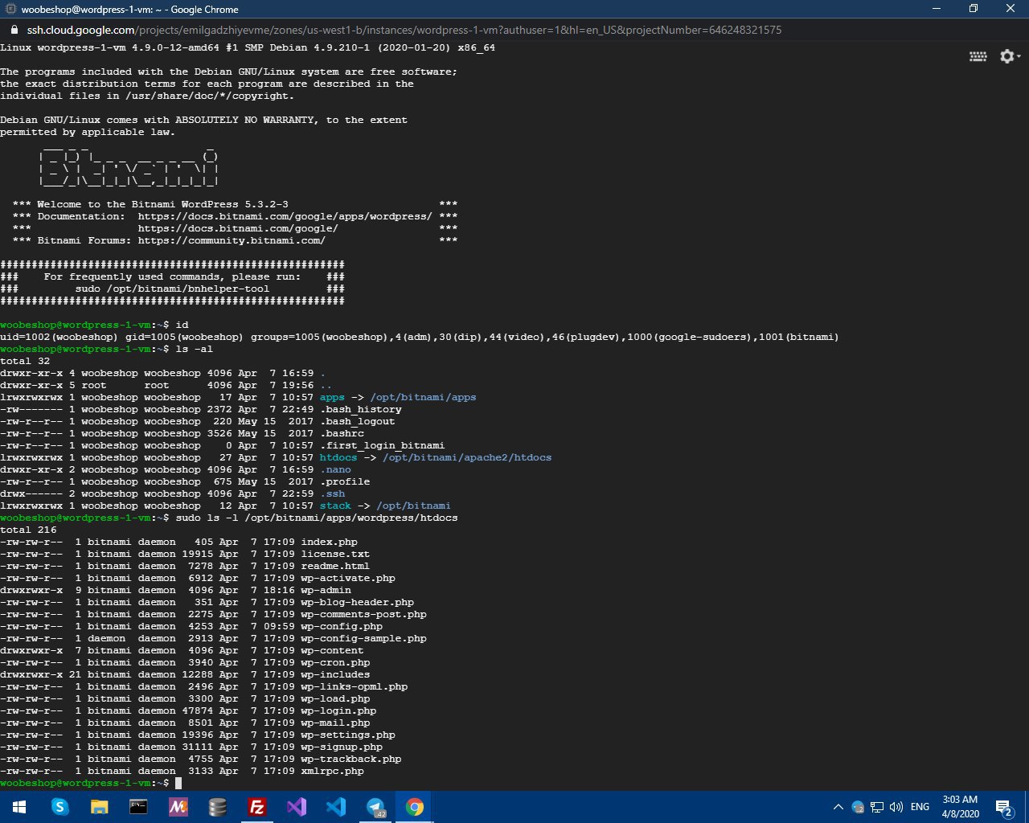The height and width of the screenshot is (823, 1029).
Task: Click the Bitnami community forums URL
Action: coord(232,240)
